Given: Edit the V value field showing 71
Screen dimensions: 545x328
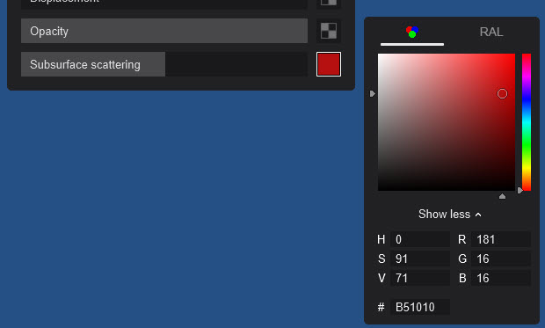Looking at the screenshot, I should pos(420,278).
